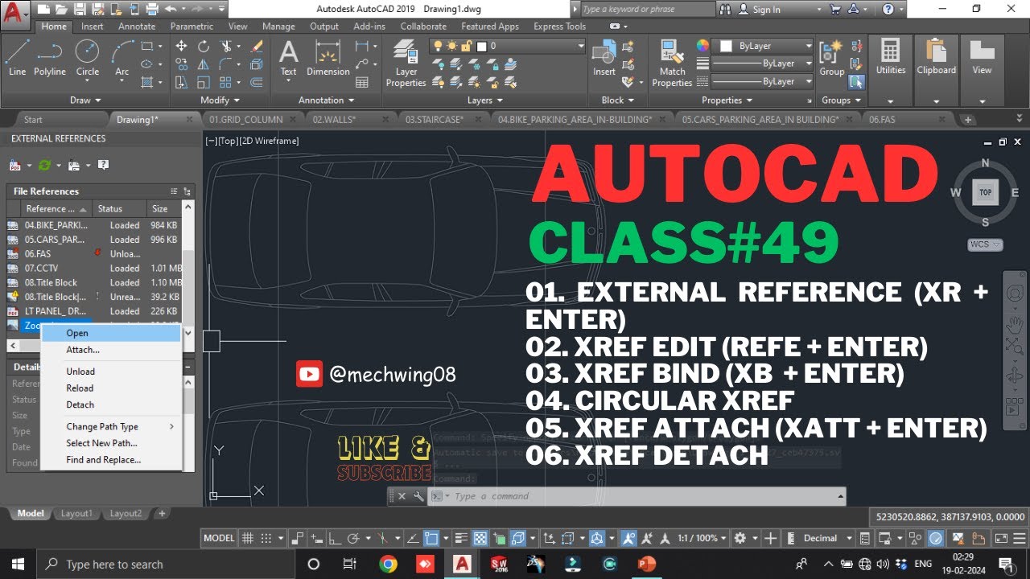Choose Reload from the context menu
The width and height of the screenshot is (1030, 579).
[x=112, y=388]
